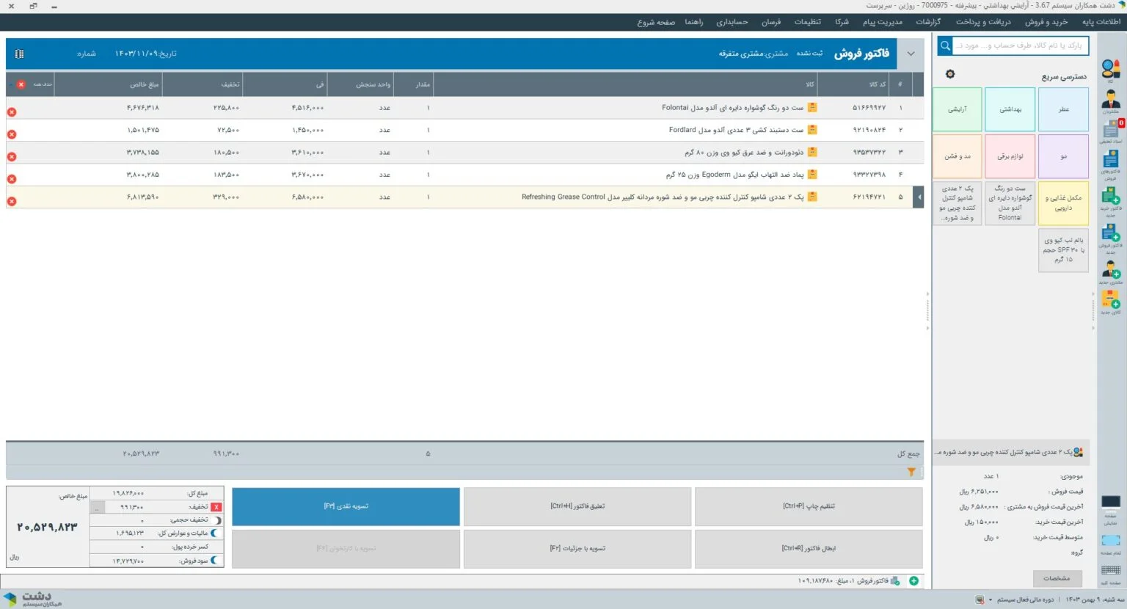Toggle تخفیف حجمی volume discount switch
The width and height of the screenshot is (1127, 609).
[x=217, y=520]
